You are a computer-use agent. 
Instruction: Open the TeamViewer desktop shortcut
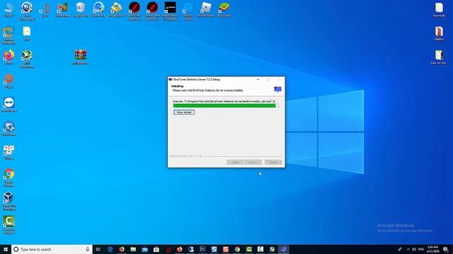coord(9,104)
